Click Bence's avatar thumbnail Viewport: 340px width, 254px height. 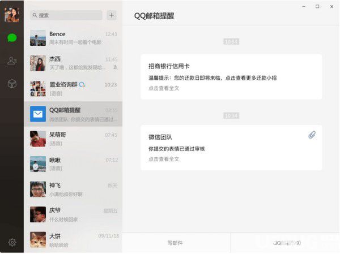38,38
